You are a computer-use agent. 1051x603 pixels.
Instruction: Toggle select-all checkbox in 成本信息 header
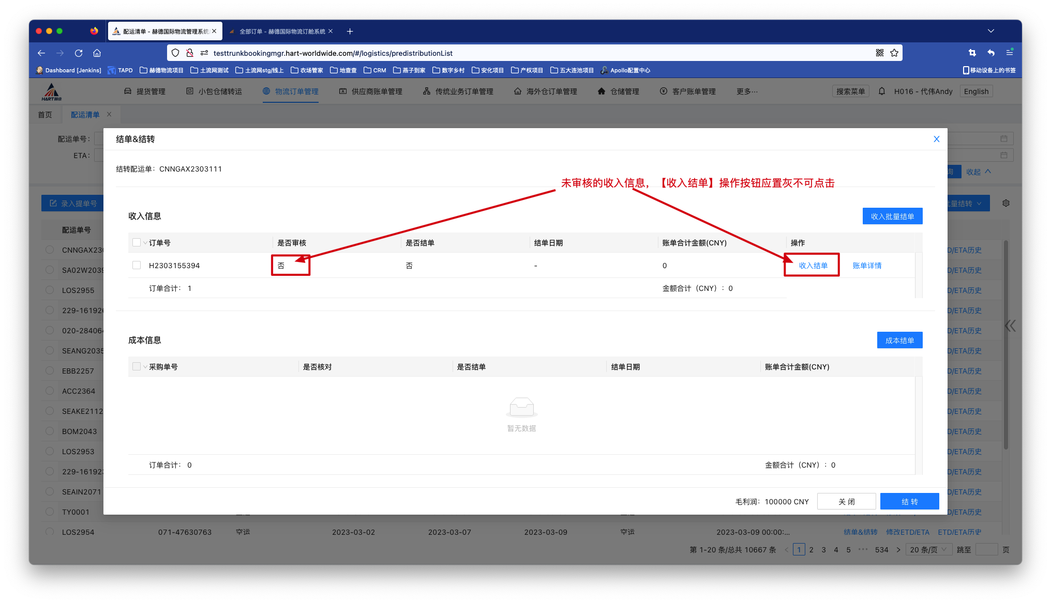(x=137, y=366)
